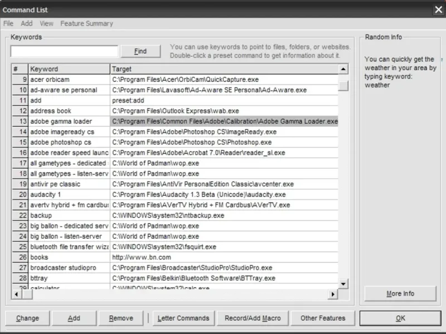The height and width of the screenshot is (334, 446).
Task: Click the Change button
Action: (x=27, y=318)
